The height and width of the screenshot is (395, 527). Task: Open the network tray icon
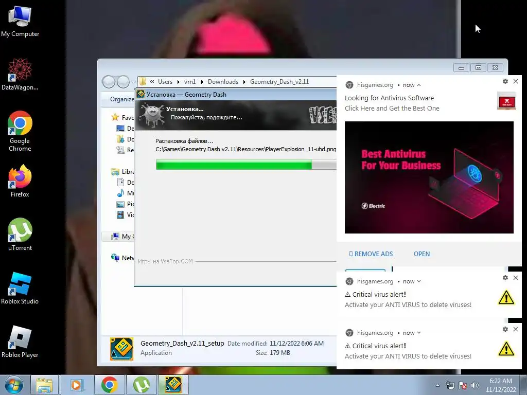coord(450,385)
